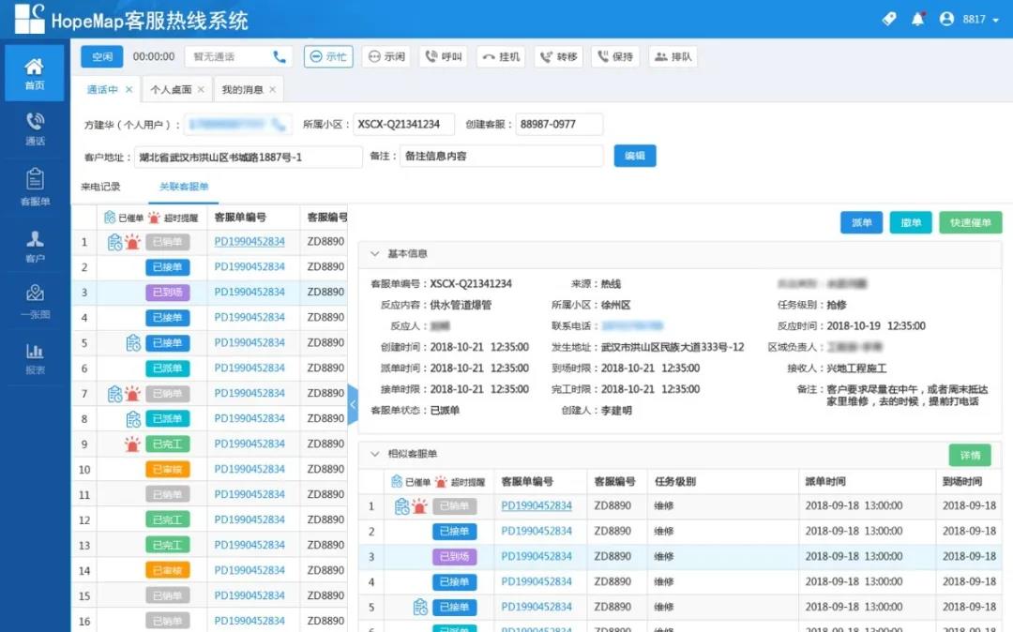Viewport: 1013px width, 632px height.
Task: Go to 首页 in the sidebar
Action: point(35,73)
